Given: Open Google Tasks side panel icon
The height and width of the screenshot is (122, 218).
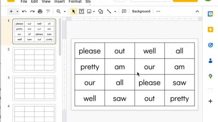Looking at the screenshot, I should [211, 45].
